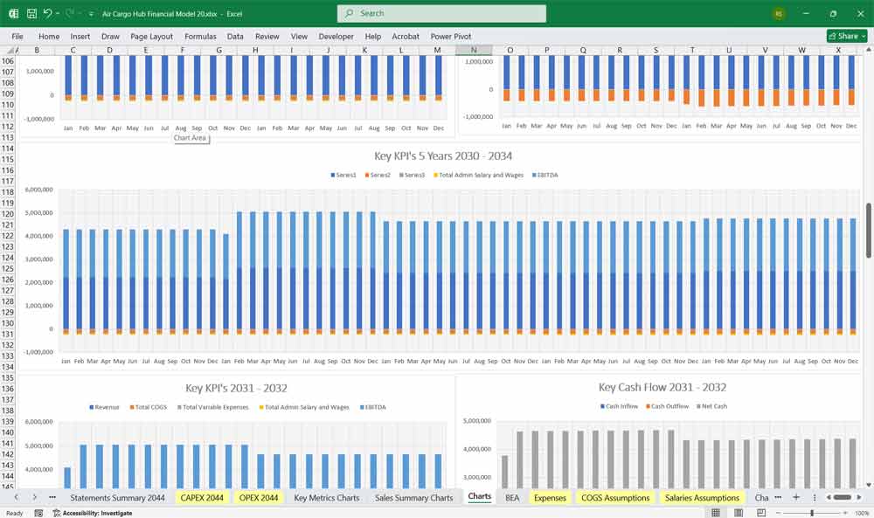Click the add new sheet plus icon
This screenshot has height=518, width=874.
tap(795, 497)
